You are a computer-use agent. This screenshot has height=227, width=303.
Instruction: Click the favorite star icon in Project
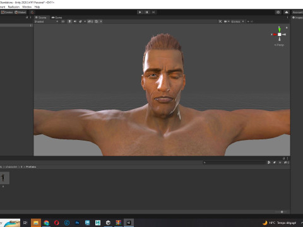coord(280,163)
